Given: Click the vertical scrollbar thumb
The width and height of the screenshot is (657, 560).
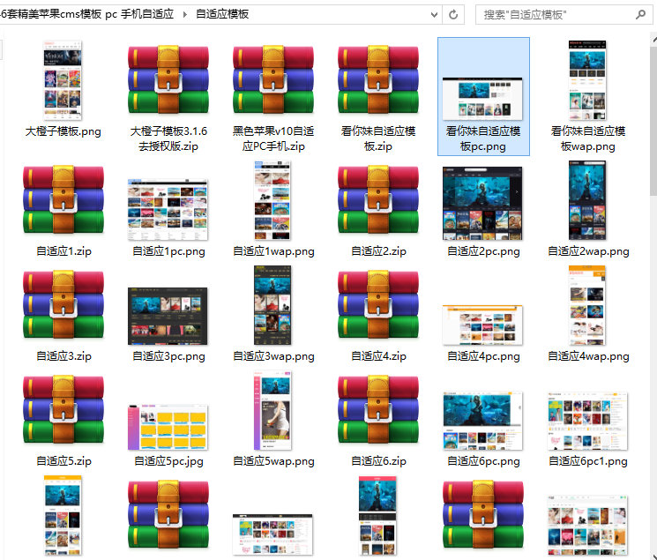Looking at the screenshot, I should click(653, 119).
